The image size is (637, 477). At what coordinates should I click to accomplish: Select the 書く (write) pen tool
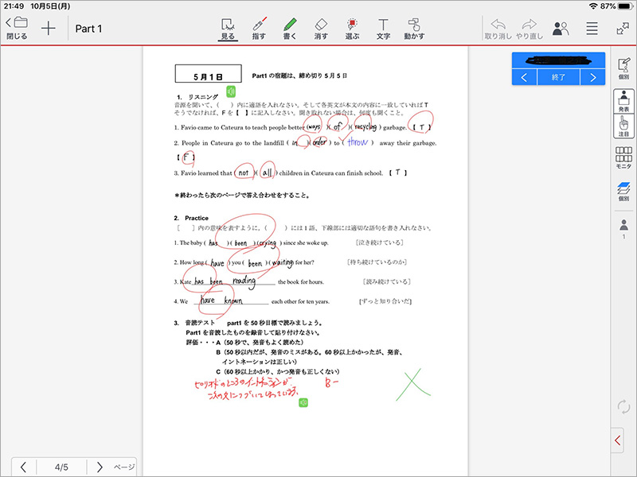coord(290,29)
